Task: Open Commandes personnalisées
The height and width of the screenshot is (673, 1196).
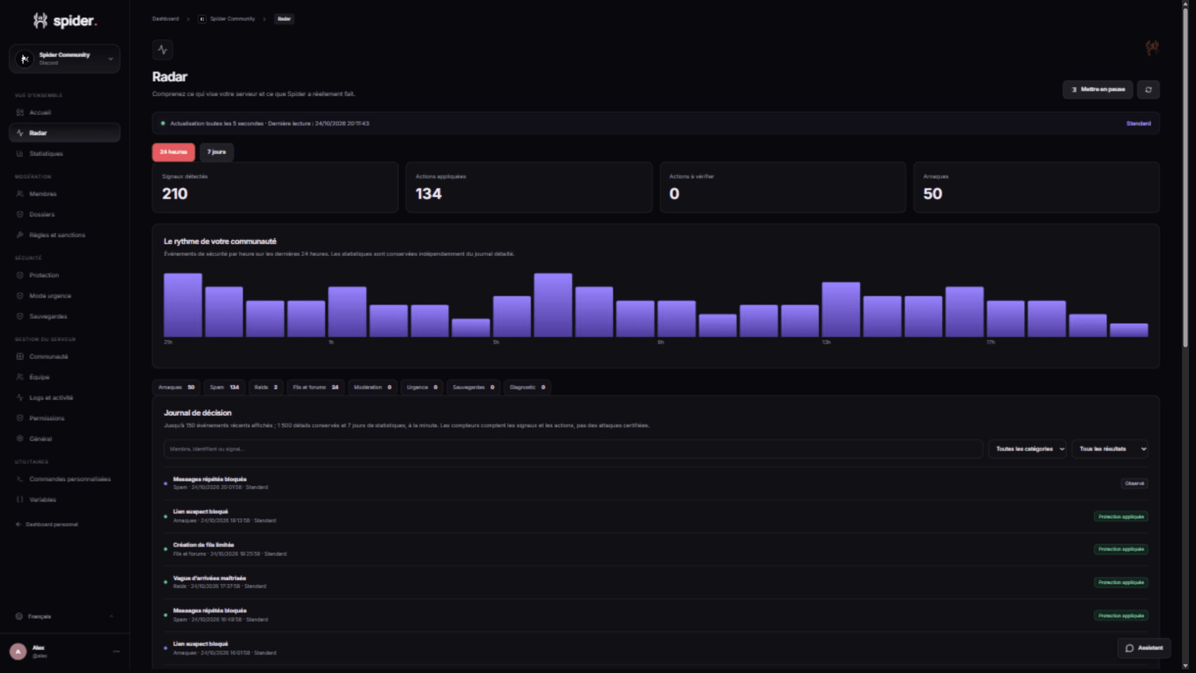Action: (x=64, y=479)
